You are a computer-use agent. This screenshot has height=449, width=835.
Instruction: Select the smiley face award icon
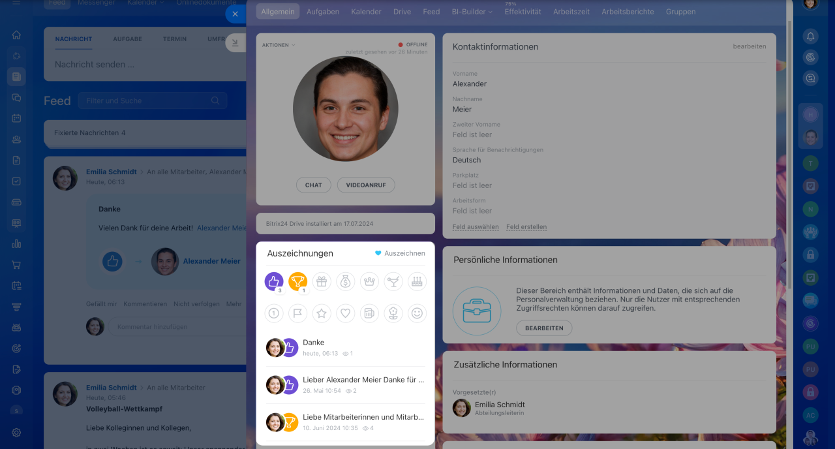click(x=417, y=313)
